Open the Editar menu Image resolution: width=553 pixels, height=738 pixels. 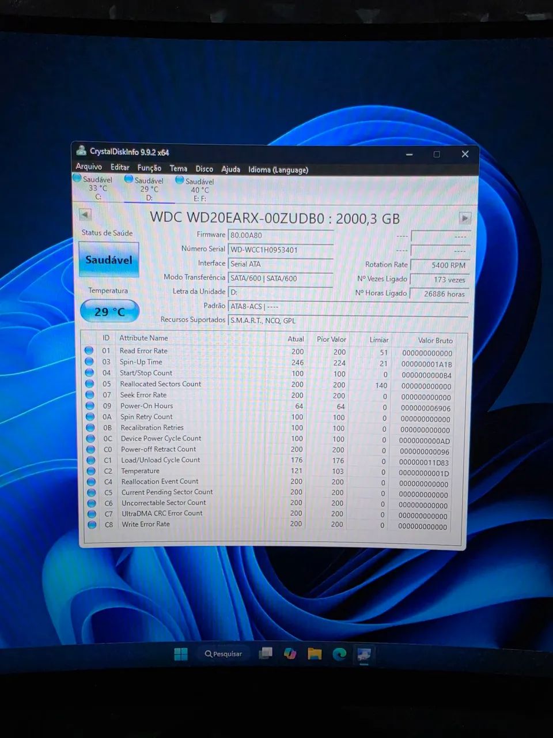pyautogui.click(x=120, y=167)
